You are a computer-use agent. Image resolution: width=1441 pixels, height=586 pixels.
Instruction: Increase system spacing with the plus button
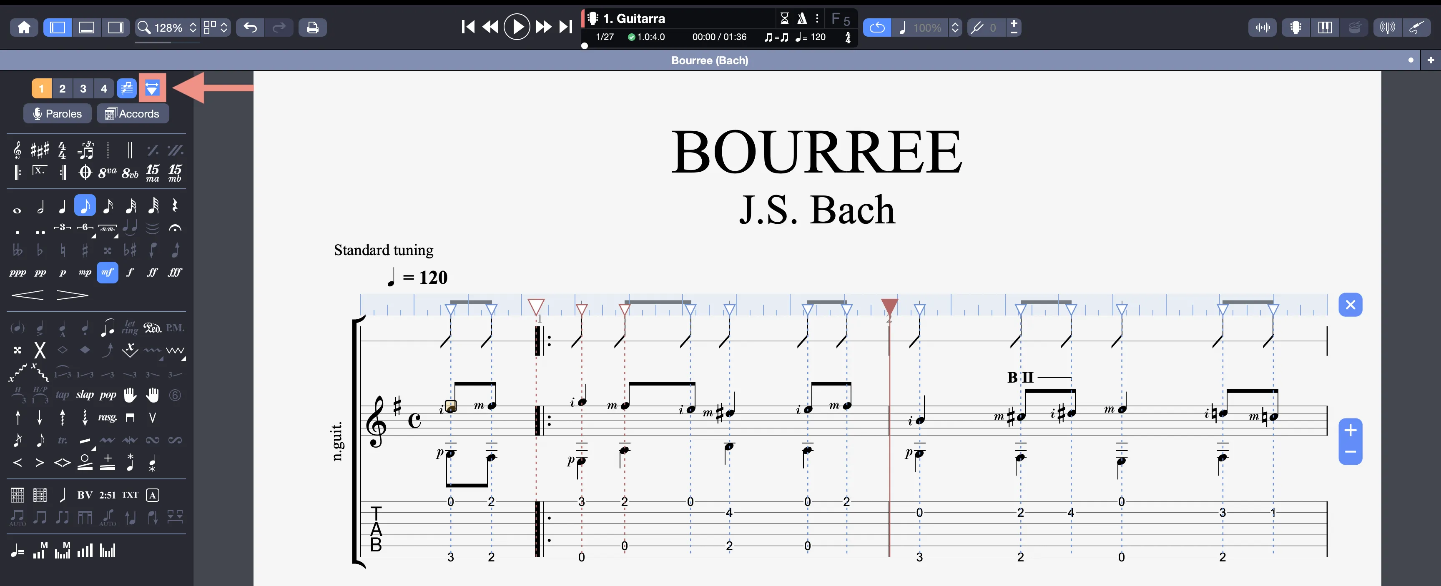[1351, 430]
